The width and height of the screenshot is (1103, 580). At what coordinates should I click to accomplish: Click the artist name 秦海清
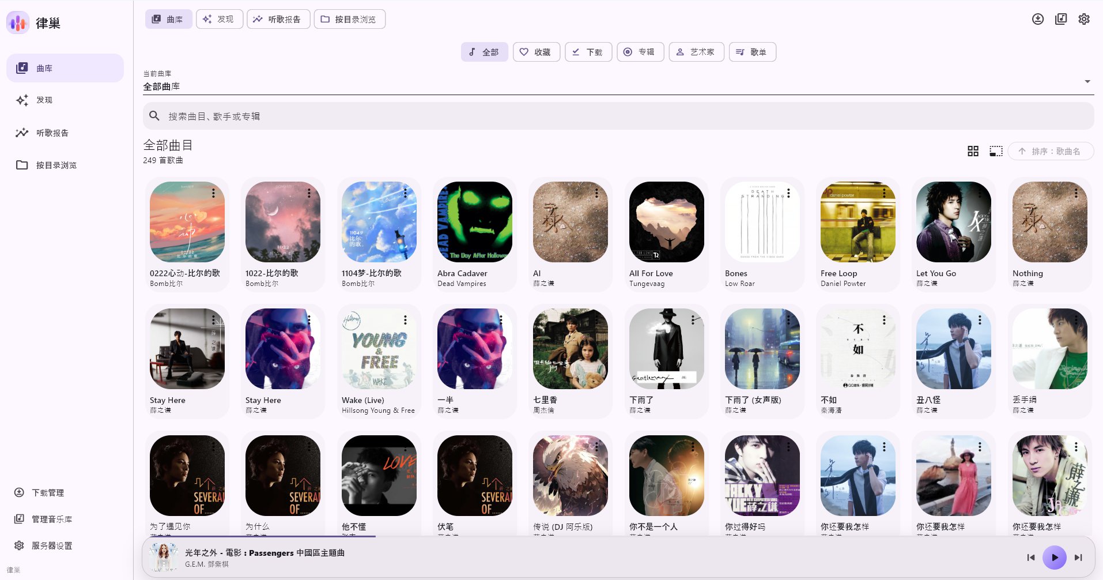tap(831, 410)
